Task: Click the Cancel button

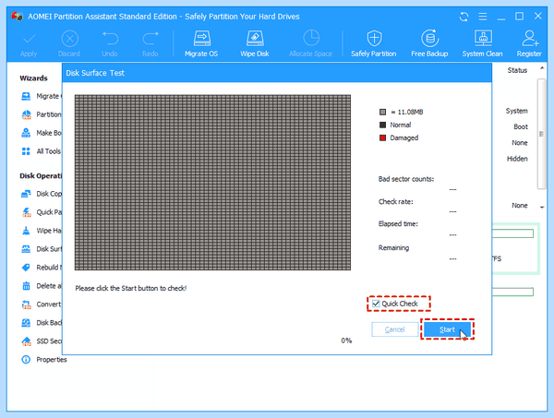Action: pos(394,329)
